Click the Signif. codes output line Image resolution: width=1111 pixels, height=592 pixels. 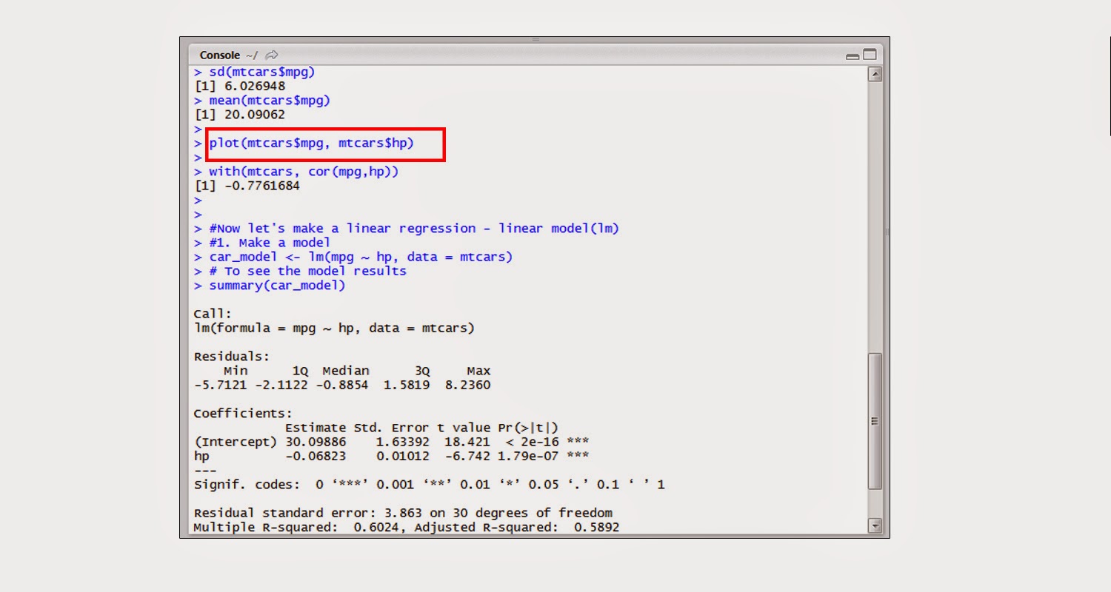(428, 484)
